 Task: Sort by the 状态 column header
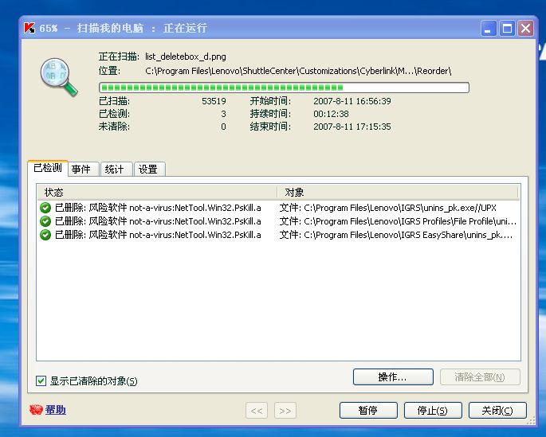[x=157, y=193]
